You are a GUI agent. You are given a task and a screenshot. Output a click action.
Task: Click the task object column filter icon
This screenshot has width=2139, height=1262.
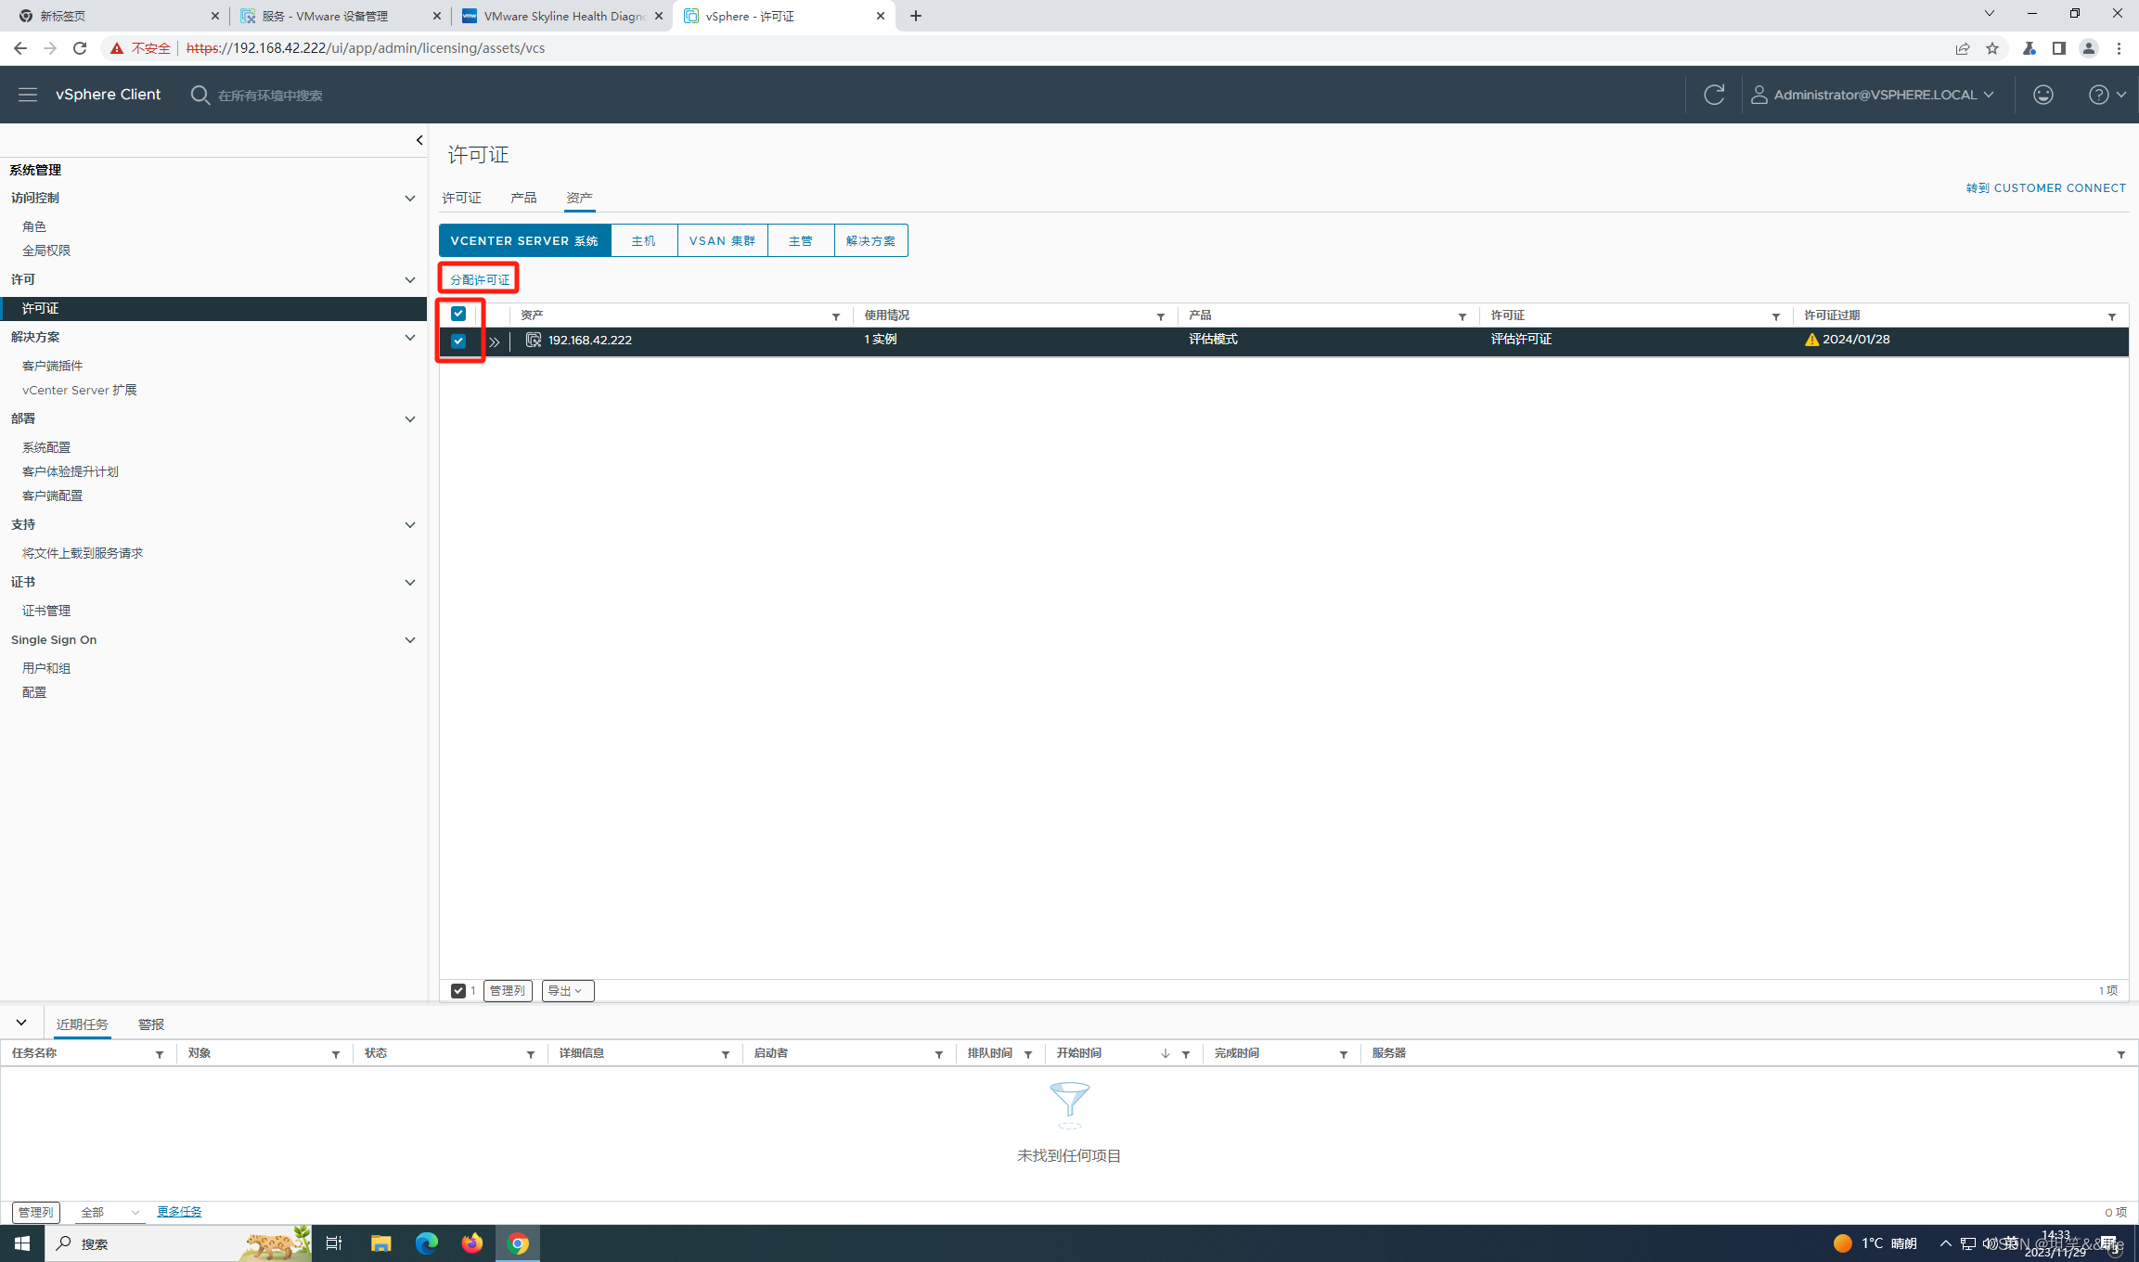336,1054
